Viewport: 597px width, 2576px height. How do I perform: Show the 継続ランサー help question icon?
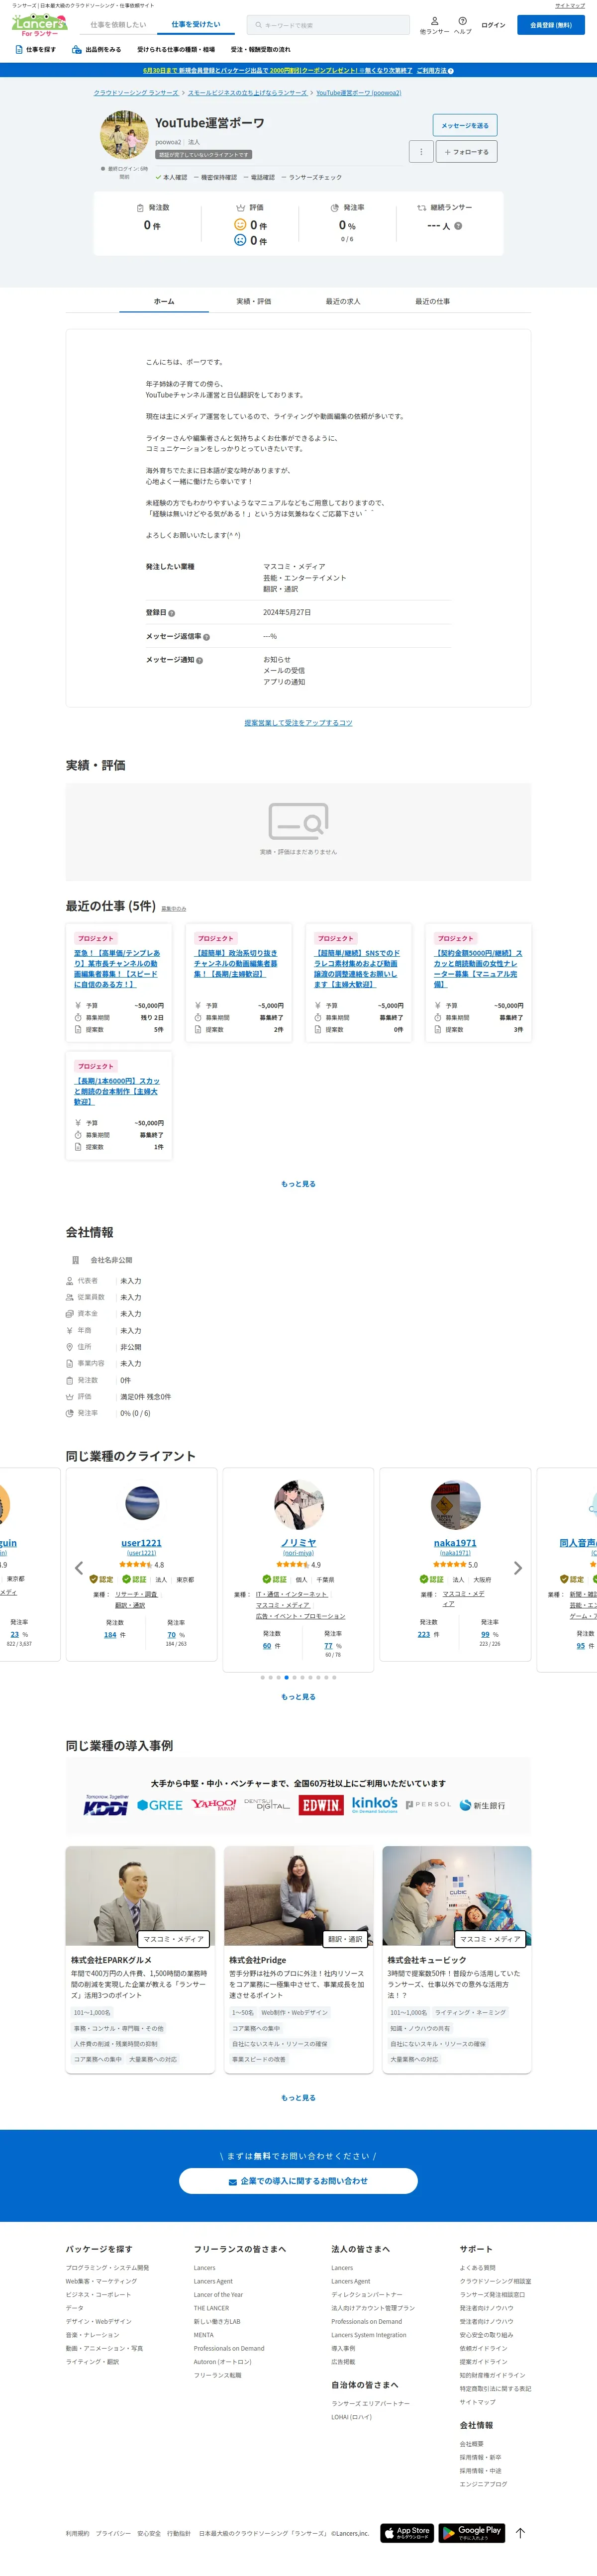point(458,226)
